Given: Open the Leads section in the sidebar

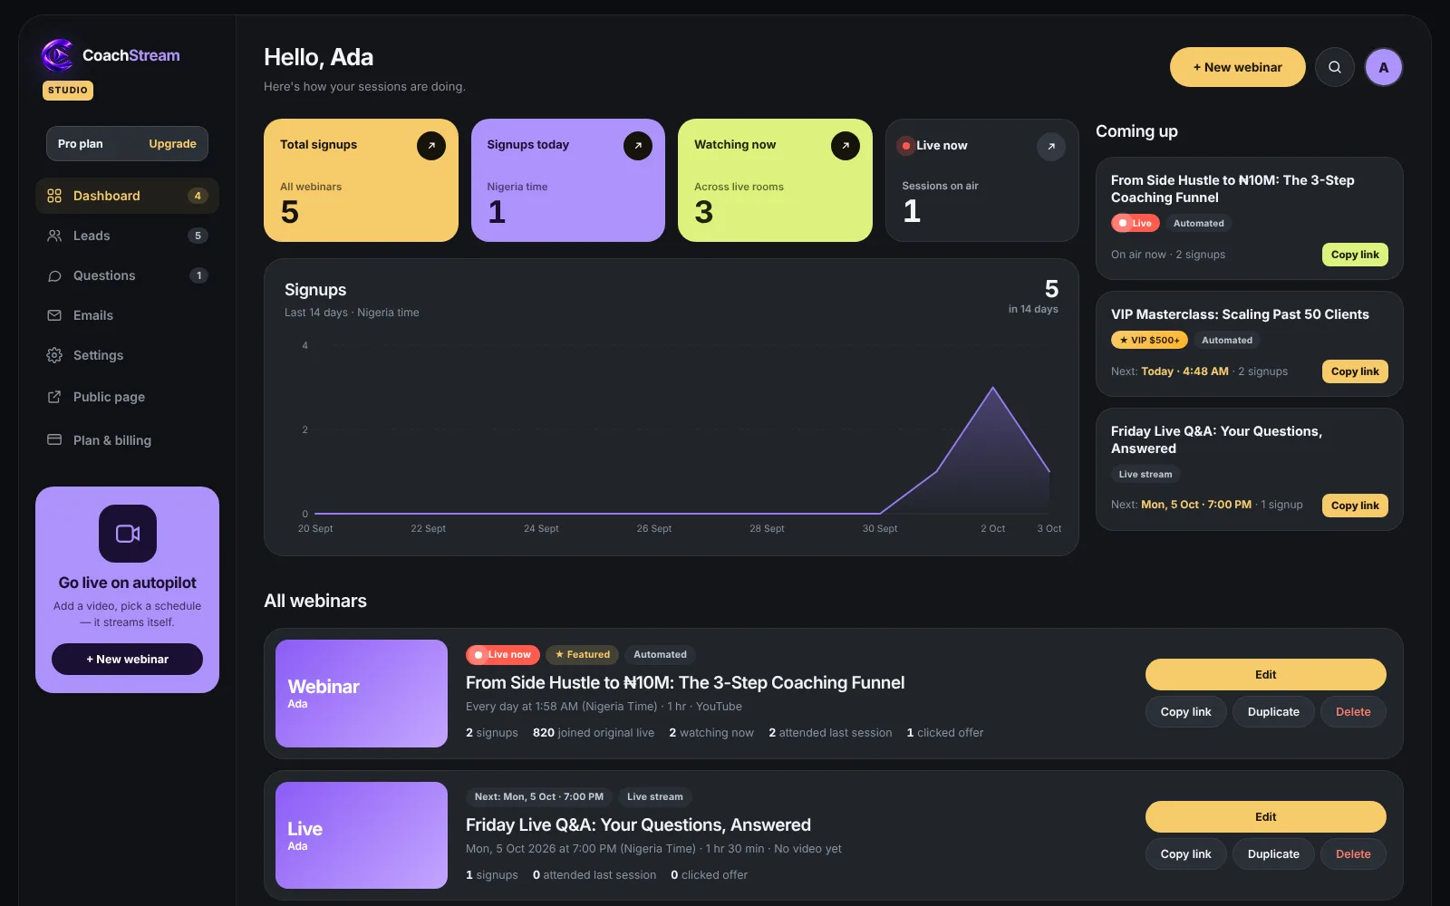Looking at the screenshot, I should tap(127, 236).
